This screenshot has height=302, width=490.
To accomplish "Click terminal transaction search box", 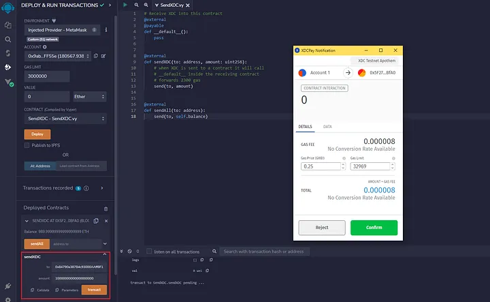I will pyautogui.click(x=264, y=252).
